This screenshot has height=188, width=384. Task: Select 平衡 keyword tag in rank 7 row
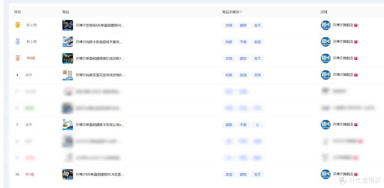(243, 125)
